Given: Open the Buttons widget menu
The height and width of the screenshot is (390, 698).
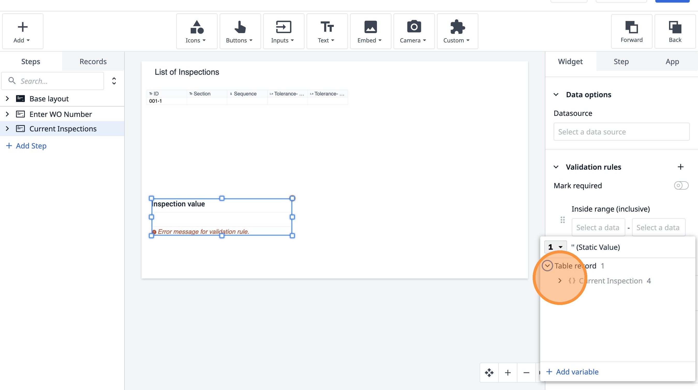Looking at the screenshot, I should click(x=240, y=31).
